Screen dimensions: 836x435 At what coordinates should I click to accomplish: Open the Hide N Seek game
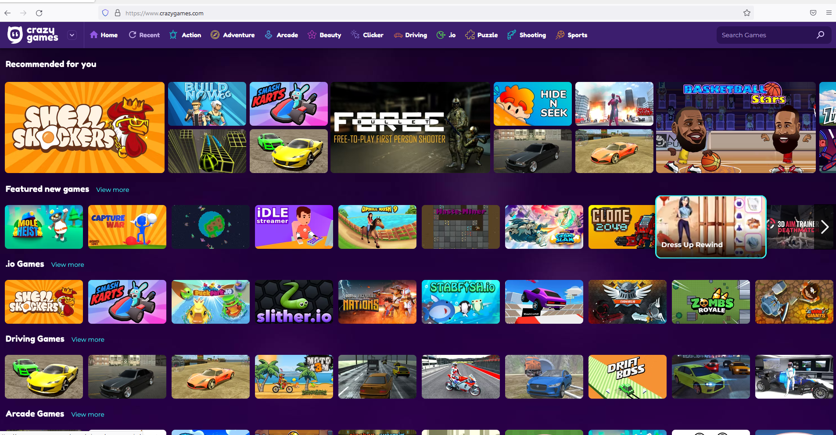point(533,104)
